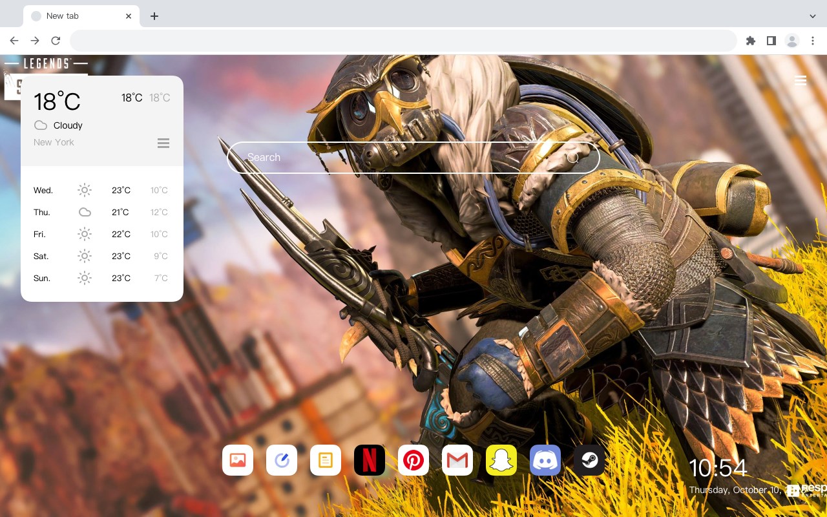
Task: Open the Netflix shortcut
Action: (370, 460)
